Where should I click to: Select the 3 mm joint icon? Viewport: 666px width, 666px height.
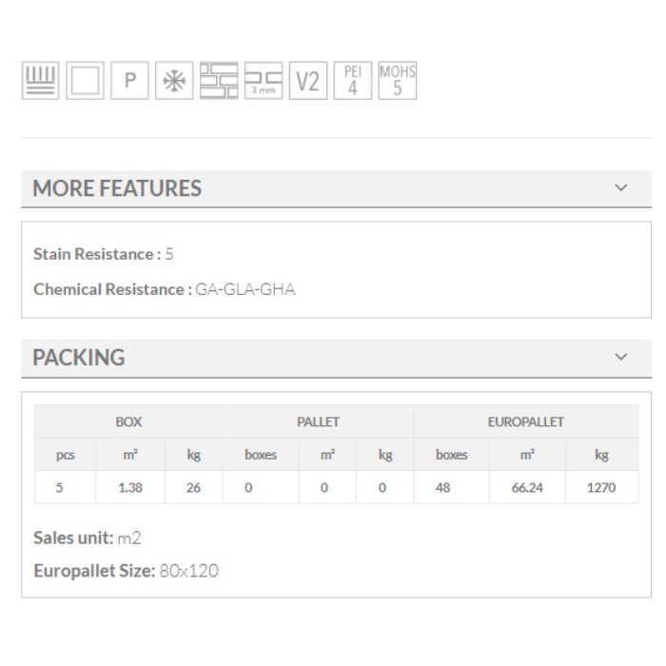point(264,82)
